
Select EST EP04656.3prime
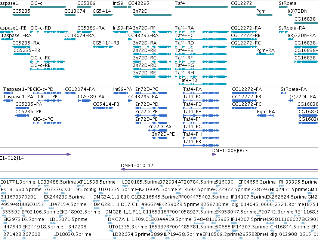pyautogui.click(x=241, y=186)
